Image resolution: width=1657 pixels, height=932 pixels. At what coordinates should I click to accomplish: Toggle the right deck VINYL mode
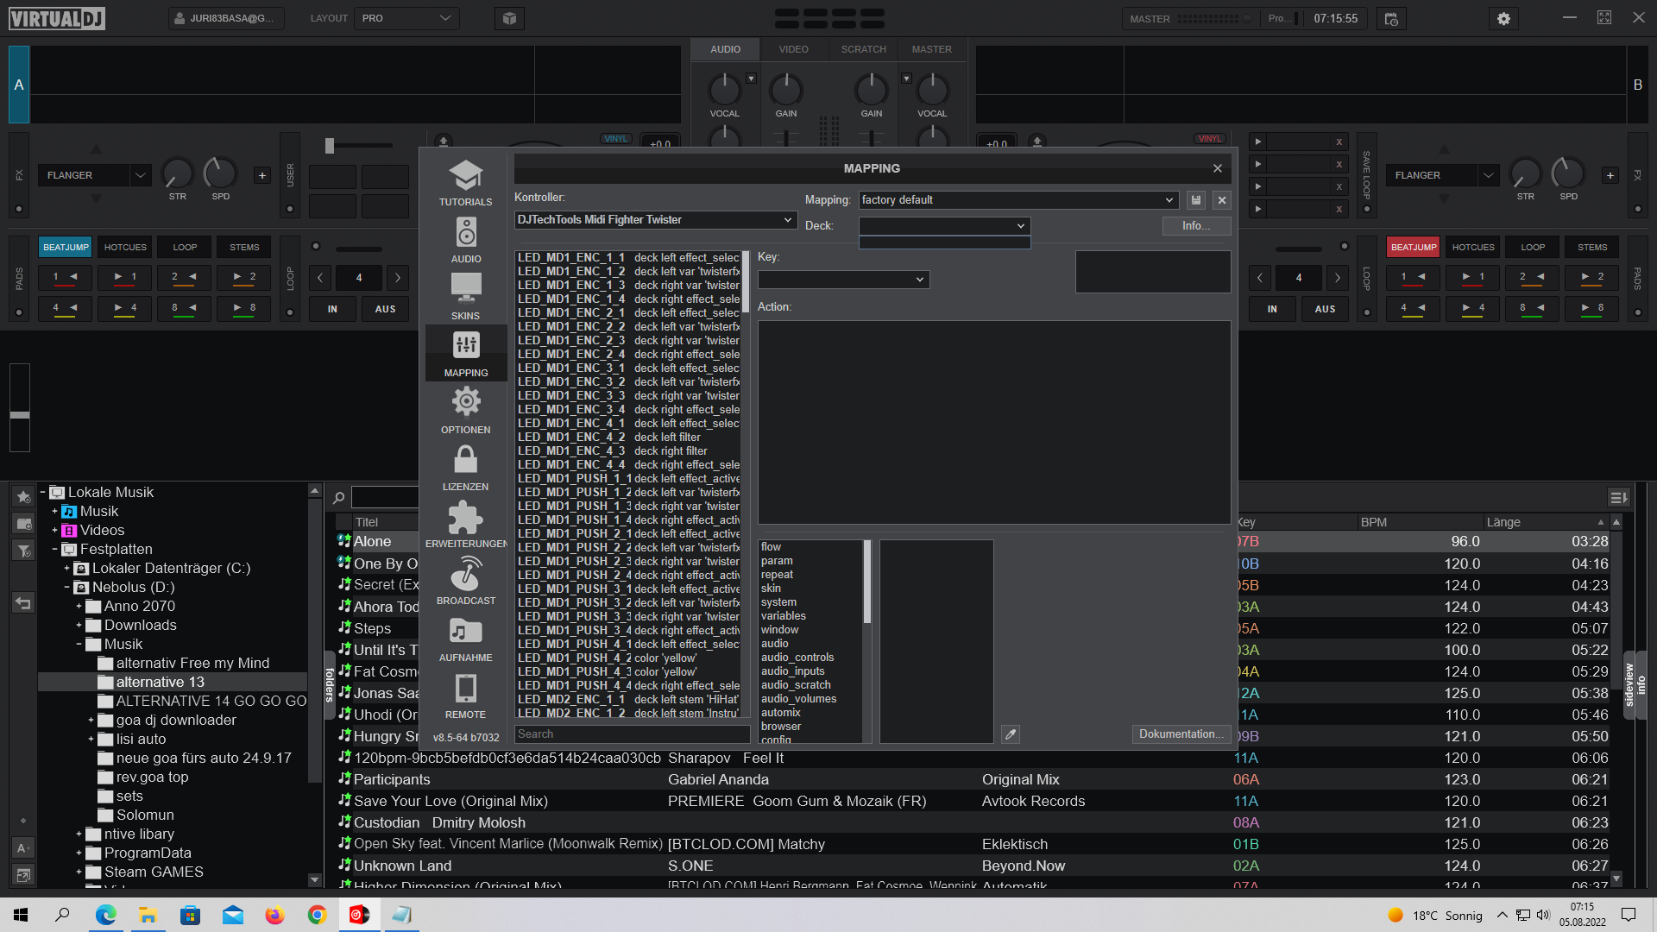tap(1210, 138)
